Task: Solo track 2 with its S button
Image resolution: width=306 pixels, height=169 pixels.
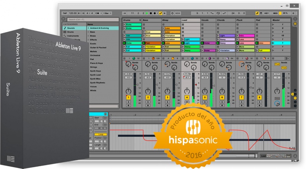Action: [x=148, y=102]
